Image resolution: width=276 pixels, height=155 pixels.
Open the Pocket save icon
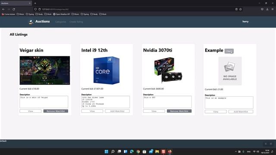[x=262, y=9]
